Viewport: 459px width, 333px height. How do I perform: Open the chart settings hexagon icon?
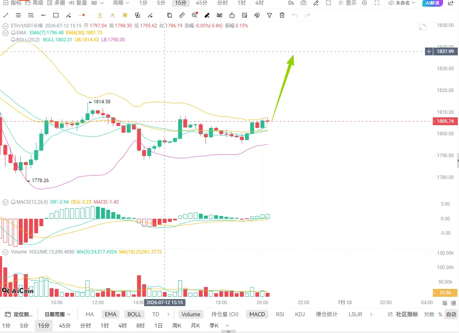pos(364,3)
